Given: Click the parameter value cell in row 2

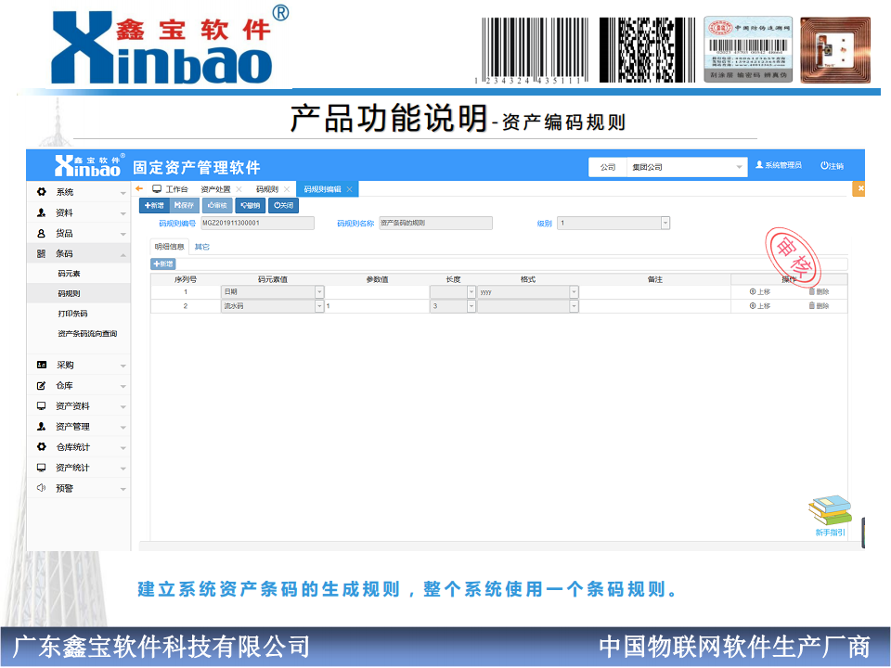Looking at the screenshot, I should pos(377,306).
